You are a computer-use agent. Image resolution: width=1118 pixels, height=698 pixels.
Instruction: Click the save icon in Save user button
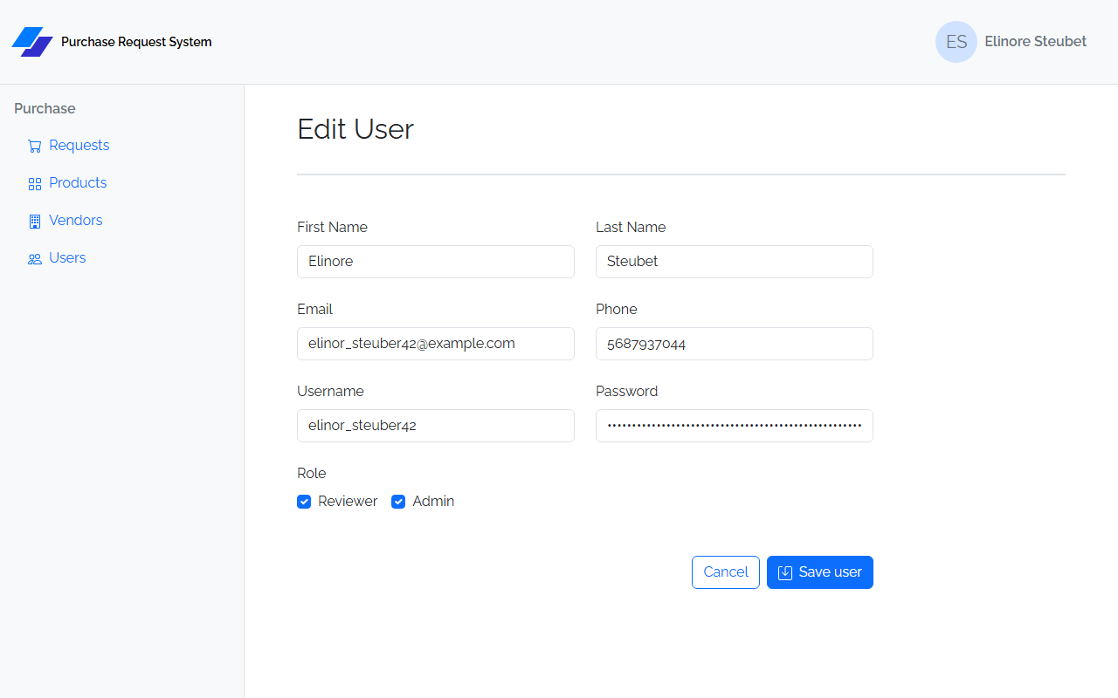[x=785, y=572]
